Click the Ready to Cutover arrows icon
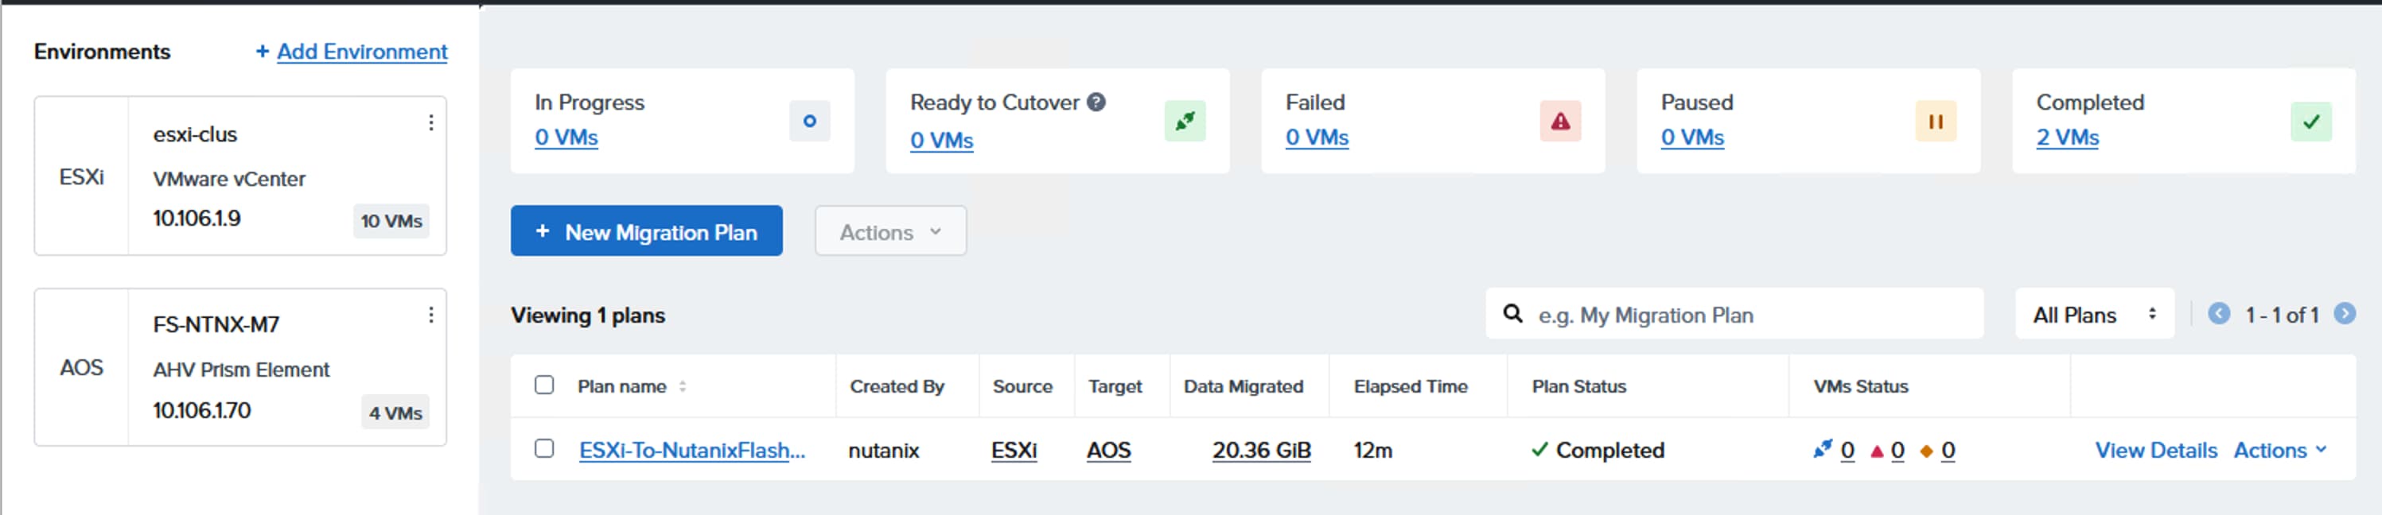Image resolution: width=2382 pixels, height=515 pixels. (1185, 121)
